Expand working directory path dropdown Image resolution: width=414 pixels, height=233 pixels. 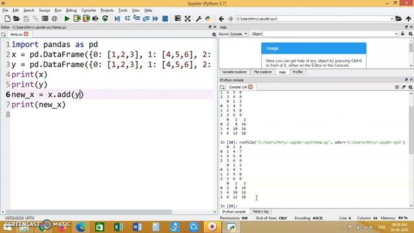[x=392, y=19]
